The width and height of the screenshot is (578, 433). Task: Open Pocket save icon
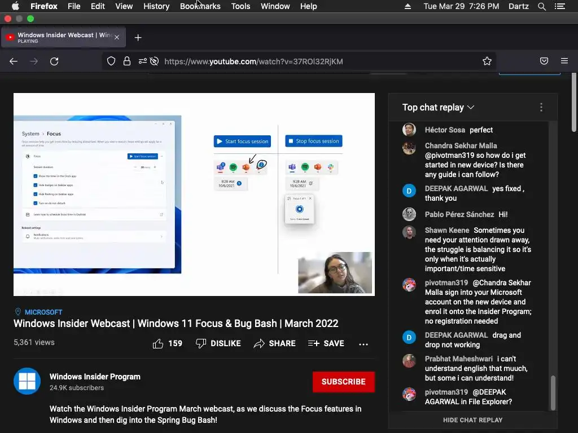544,61
